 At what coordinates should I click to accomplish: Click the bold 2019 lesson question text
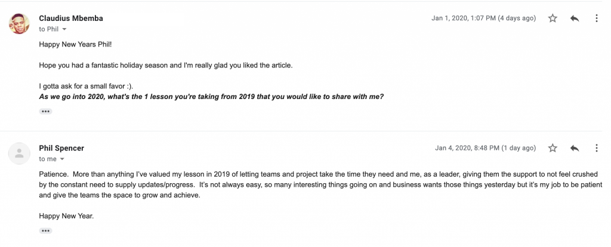coord(211,97)
